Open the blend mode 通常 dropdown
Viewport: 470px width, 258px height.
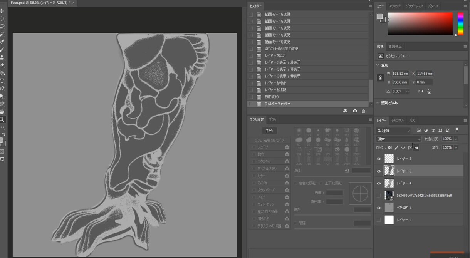pos(399,139)
